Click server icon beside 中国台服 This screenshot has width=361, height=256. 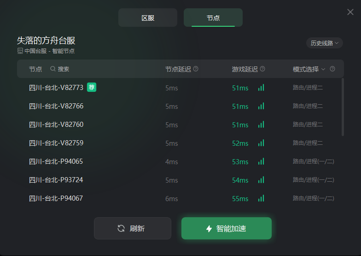tap(20, 51)
